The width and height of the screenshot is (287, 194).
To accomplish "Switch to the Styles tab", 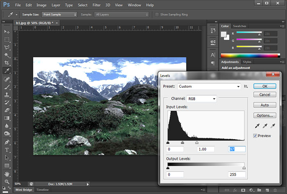I will pos(247,62).
